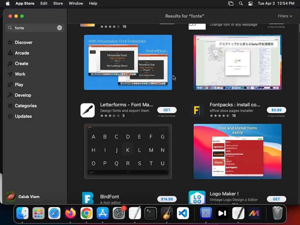The image size is (300, 225).
Task: Open the BirdFont title
Action: coord(110,197)
